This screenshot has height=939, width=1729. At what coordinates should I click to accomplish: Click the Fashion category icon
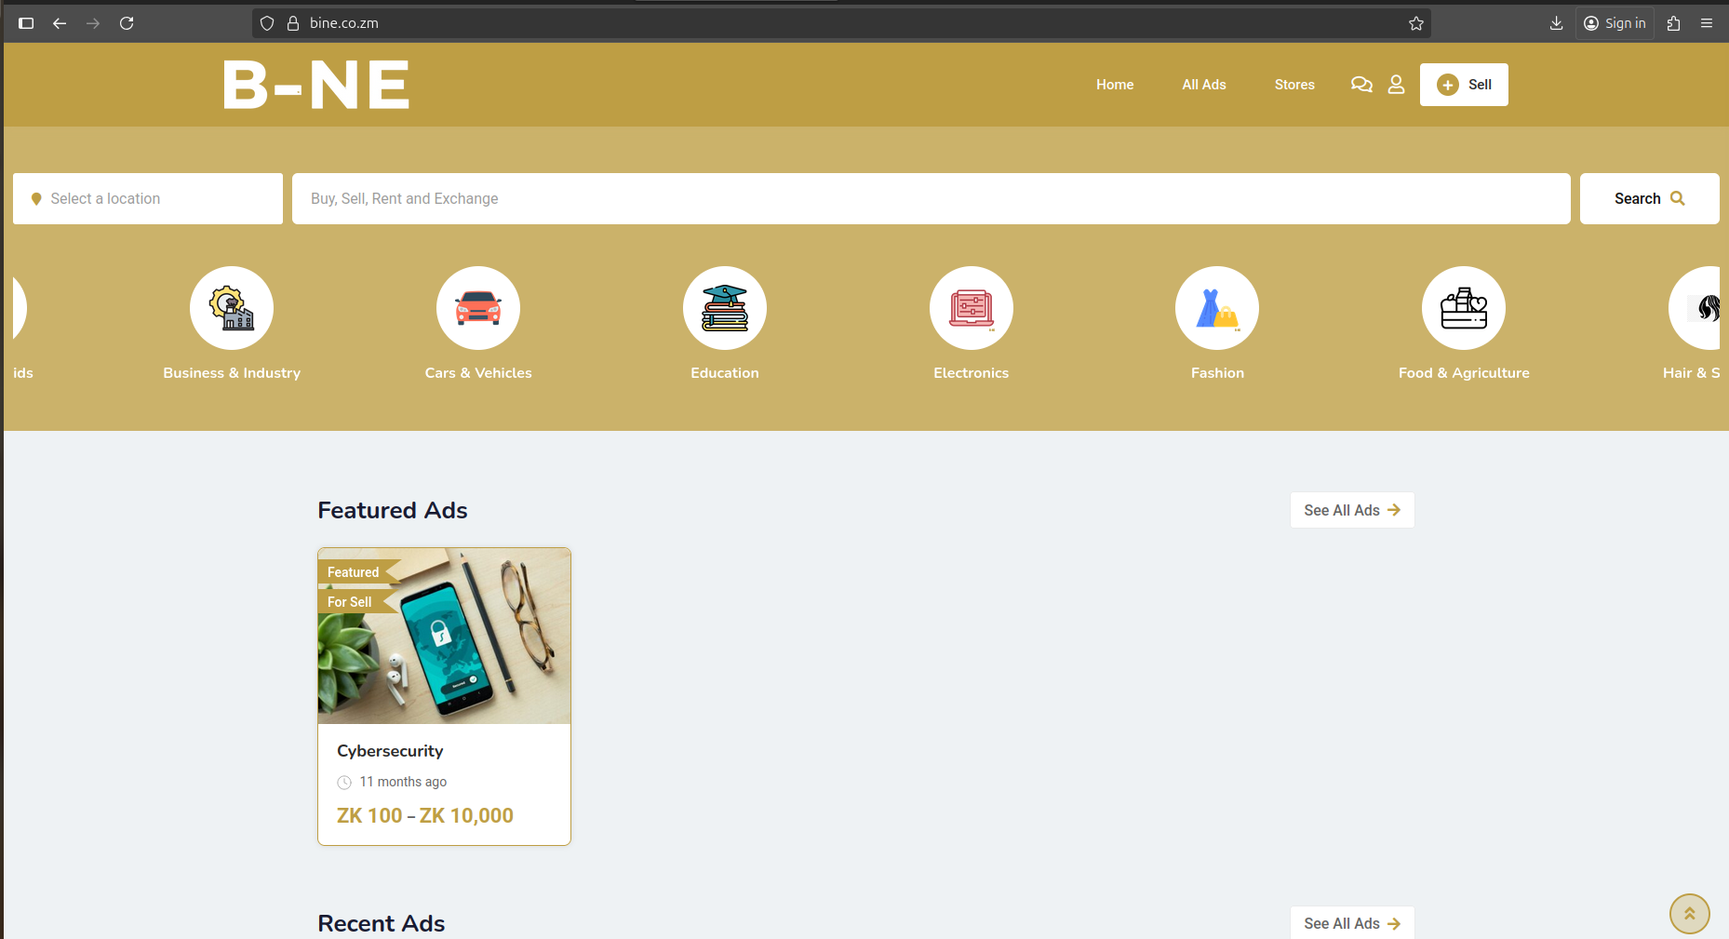[1217, 307]
